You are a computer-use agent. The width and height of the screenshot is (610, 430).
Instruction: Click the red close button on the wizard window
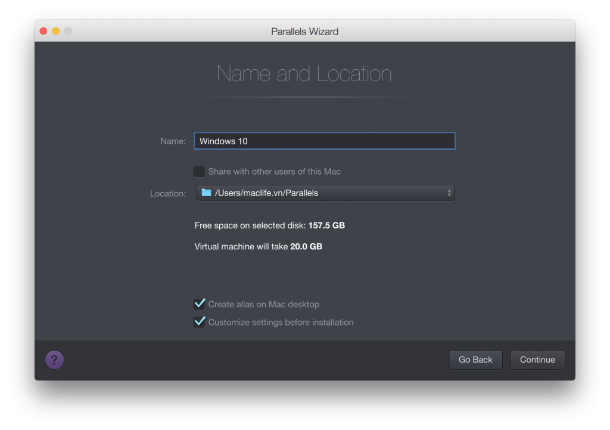click(x=43, y=30)
